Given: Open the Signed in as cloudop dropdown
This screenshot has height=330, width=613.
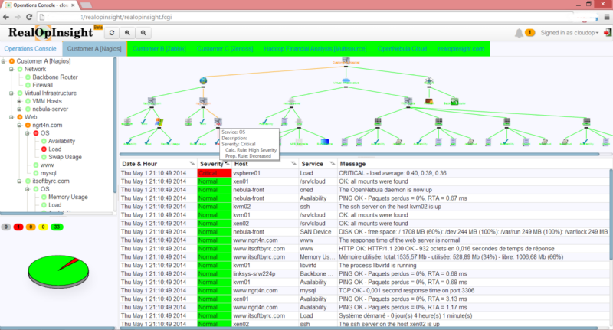Looking at the screenshot, I should click(569, 33).
